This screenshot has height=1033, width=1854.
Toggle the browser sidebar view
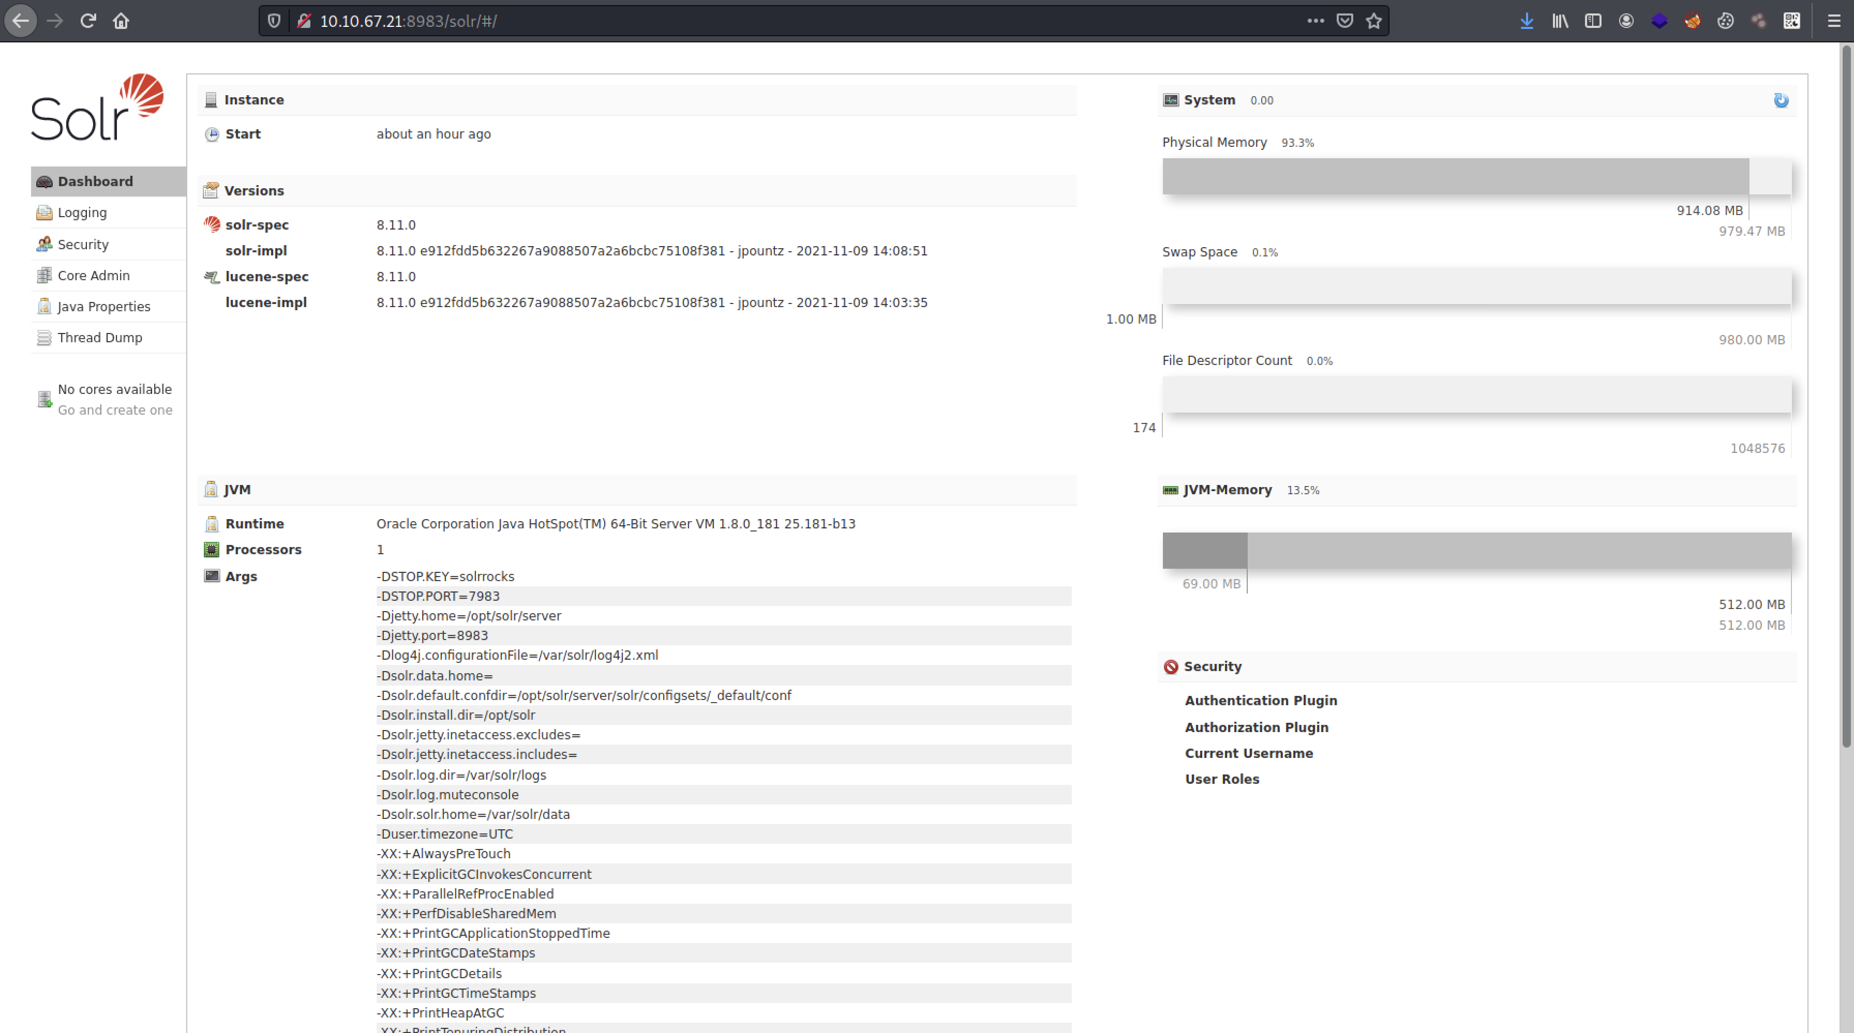tap(1593, 21)
